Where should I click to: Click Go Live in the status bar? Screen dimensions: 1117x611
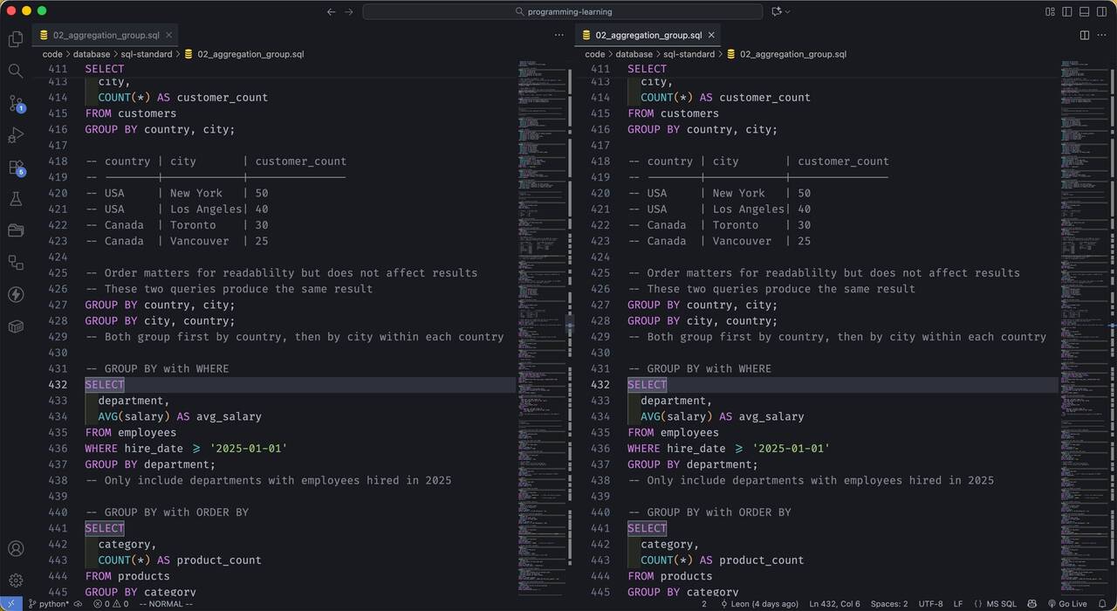pos(1068,603)
